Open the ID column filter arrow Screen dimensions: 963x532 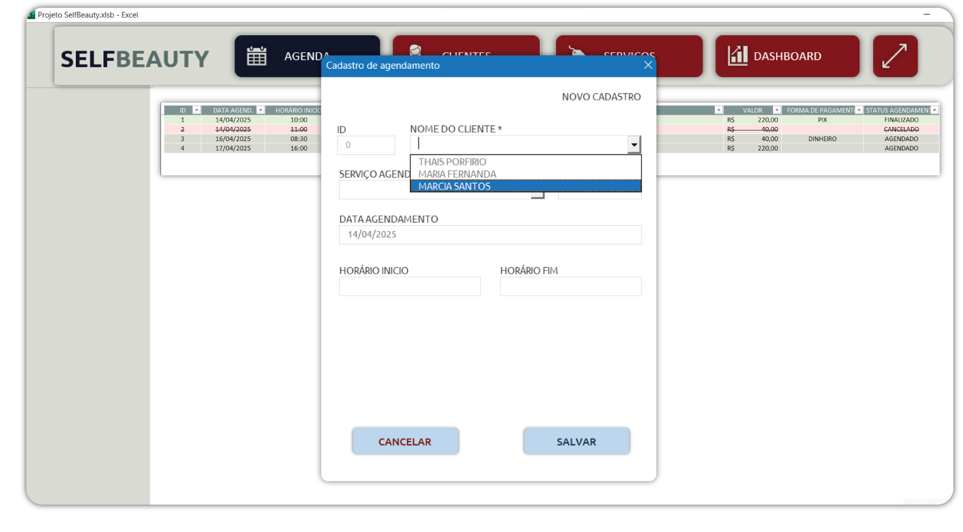point(196,111)
